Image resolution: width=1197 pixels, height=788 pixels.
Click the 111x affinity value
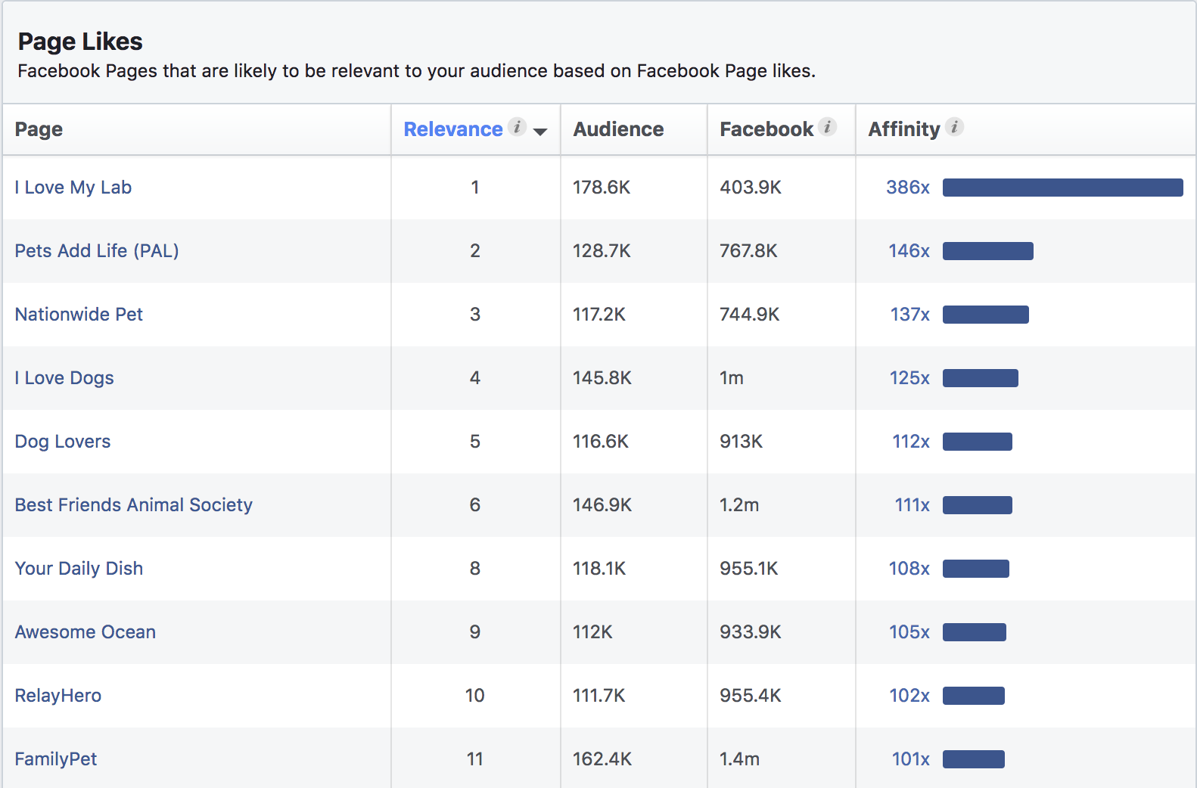tap(913, 505)
